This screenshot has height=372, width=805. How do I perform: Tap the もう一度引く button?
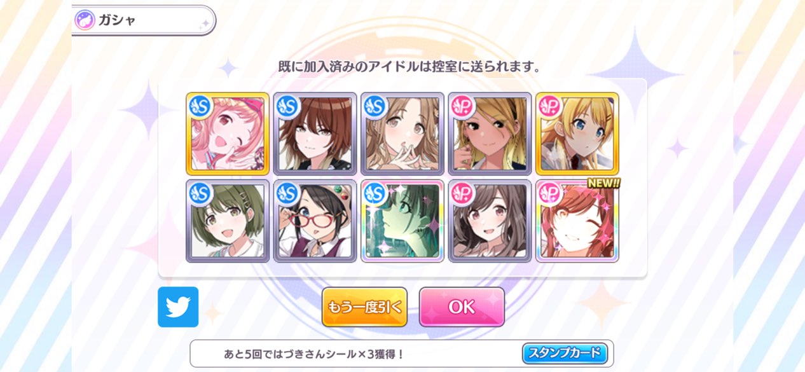364,307
